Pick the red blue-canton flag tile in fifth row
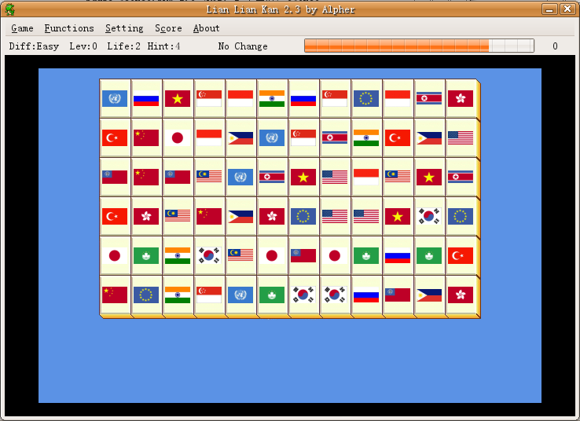The height and width of the screenshot is (421, 580). click(303, 255)
